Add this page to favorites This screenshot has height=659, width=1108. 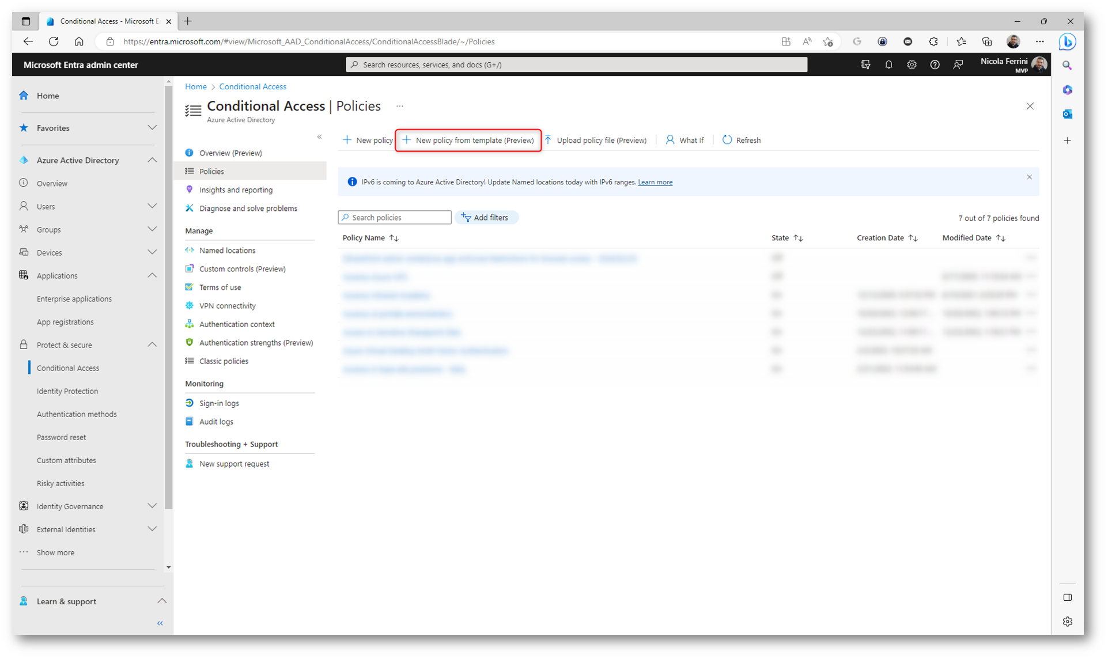coord(828,41)
